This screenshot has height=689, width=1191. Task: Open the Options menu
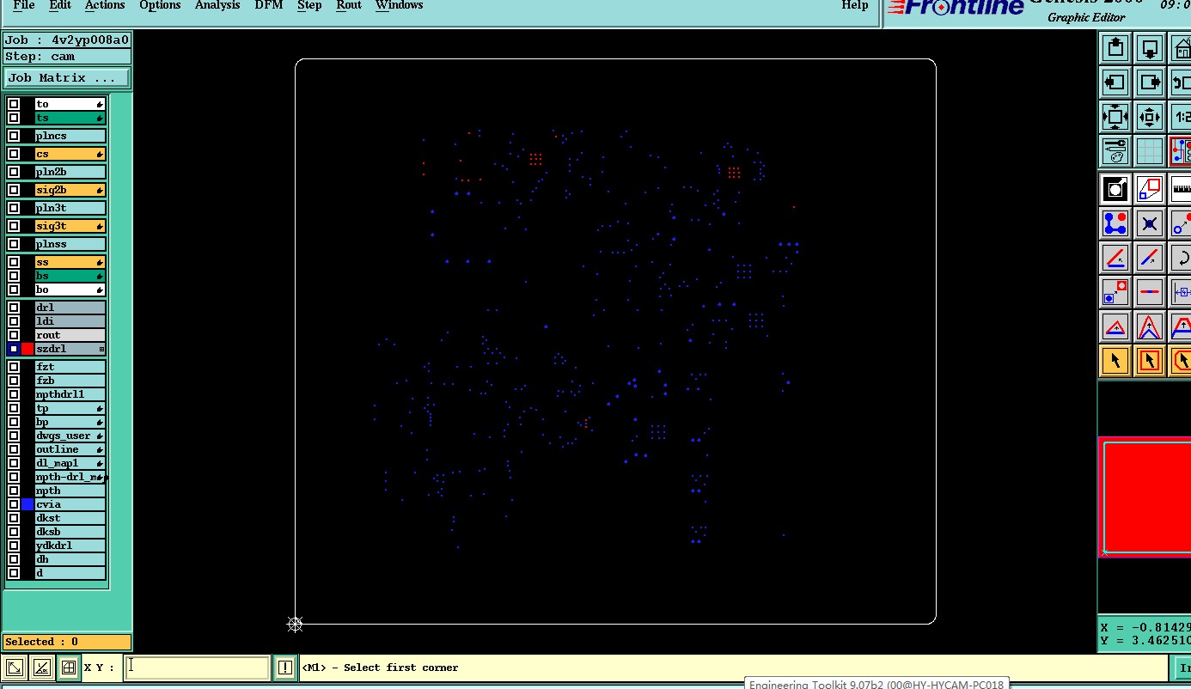click(160, 5)
